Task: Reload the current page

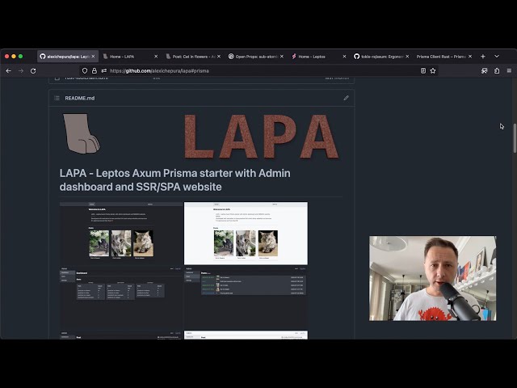Action: coord(33,70)
